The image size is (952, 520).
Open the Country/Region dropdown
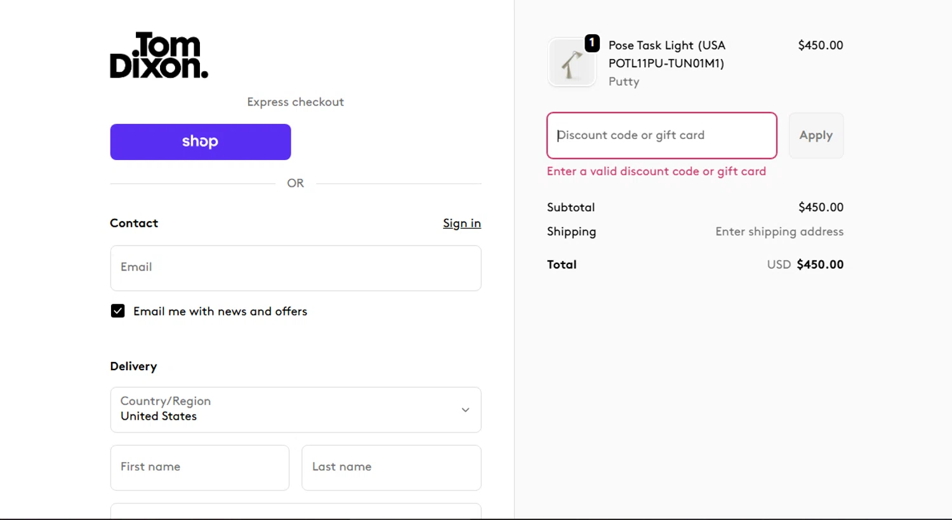pos(296,410)
